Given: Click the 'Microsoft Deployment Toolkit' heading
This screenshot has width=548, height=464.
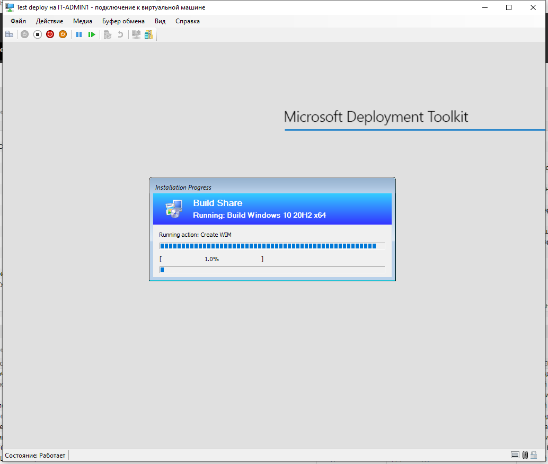Looking at the screenshot, I should pos(376,117).
